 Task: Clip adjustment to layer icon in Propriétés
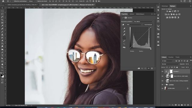click(139, 68)
